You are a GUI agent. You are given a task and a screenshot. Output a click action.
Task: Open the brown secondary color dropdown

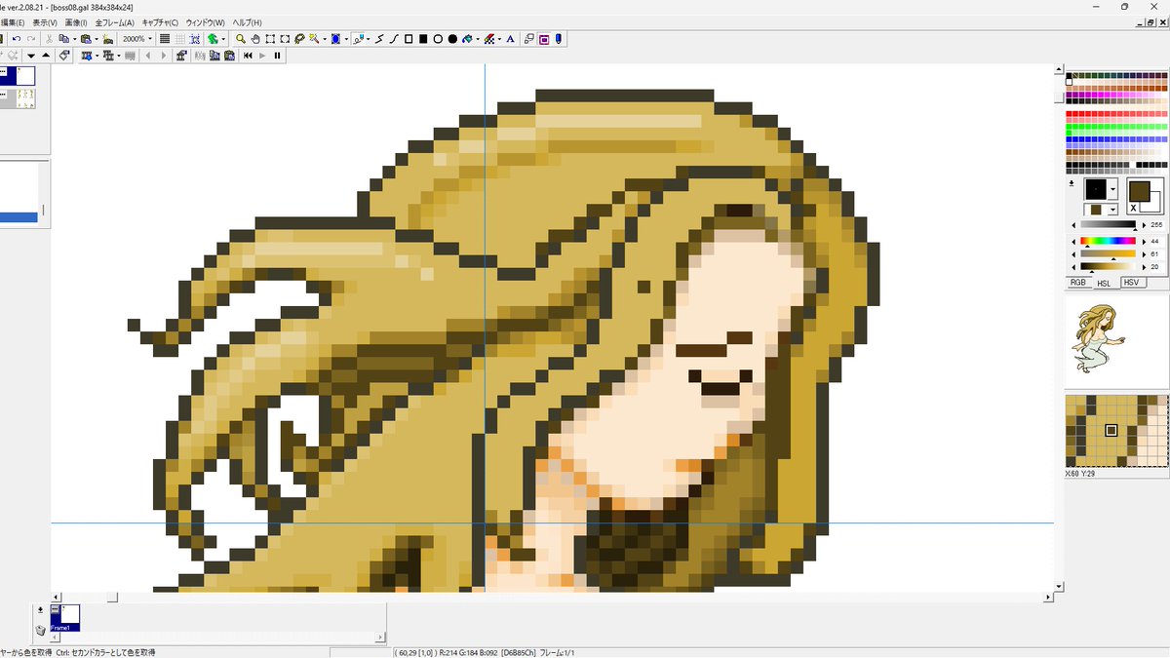click(x=1112, y=210)
